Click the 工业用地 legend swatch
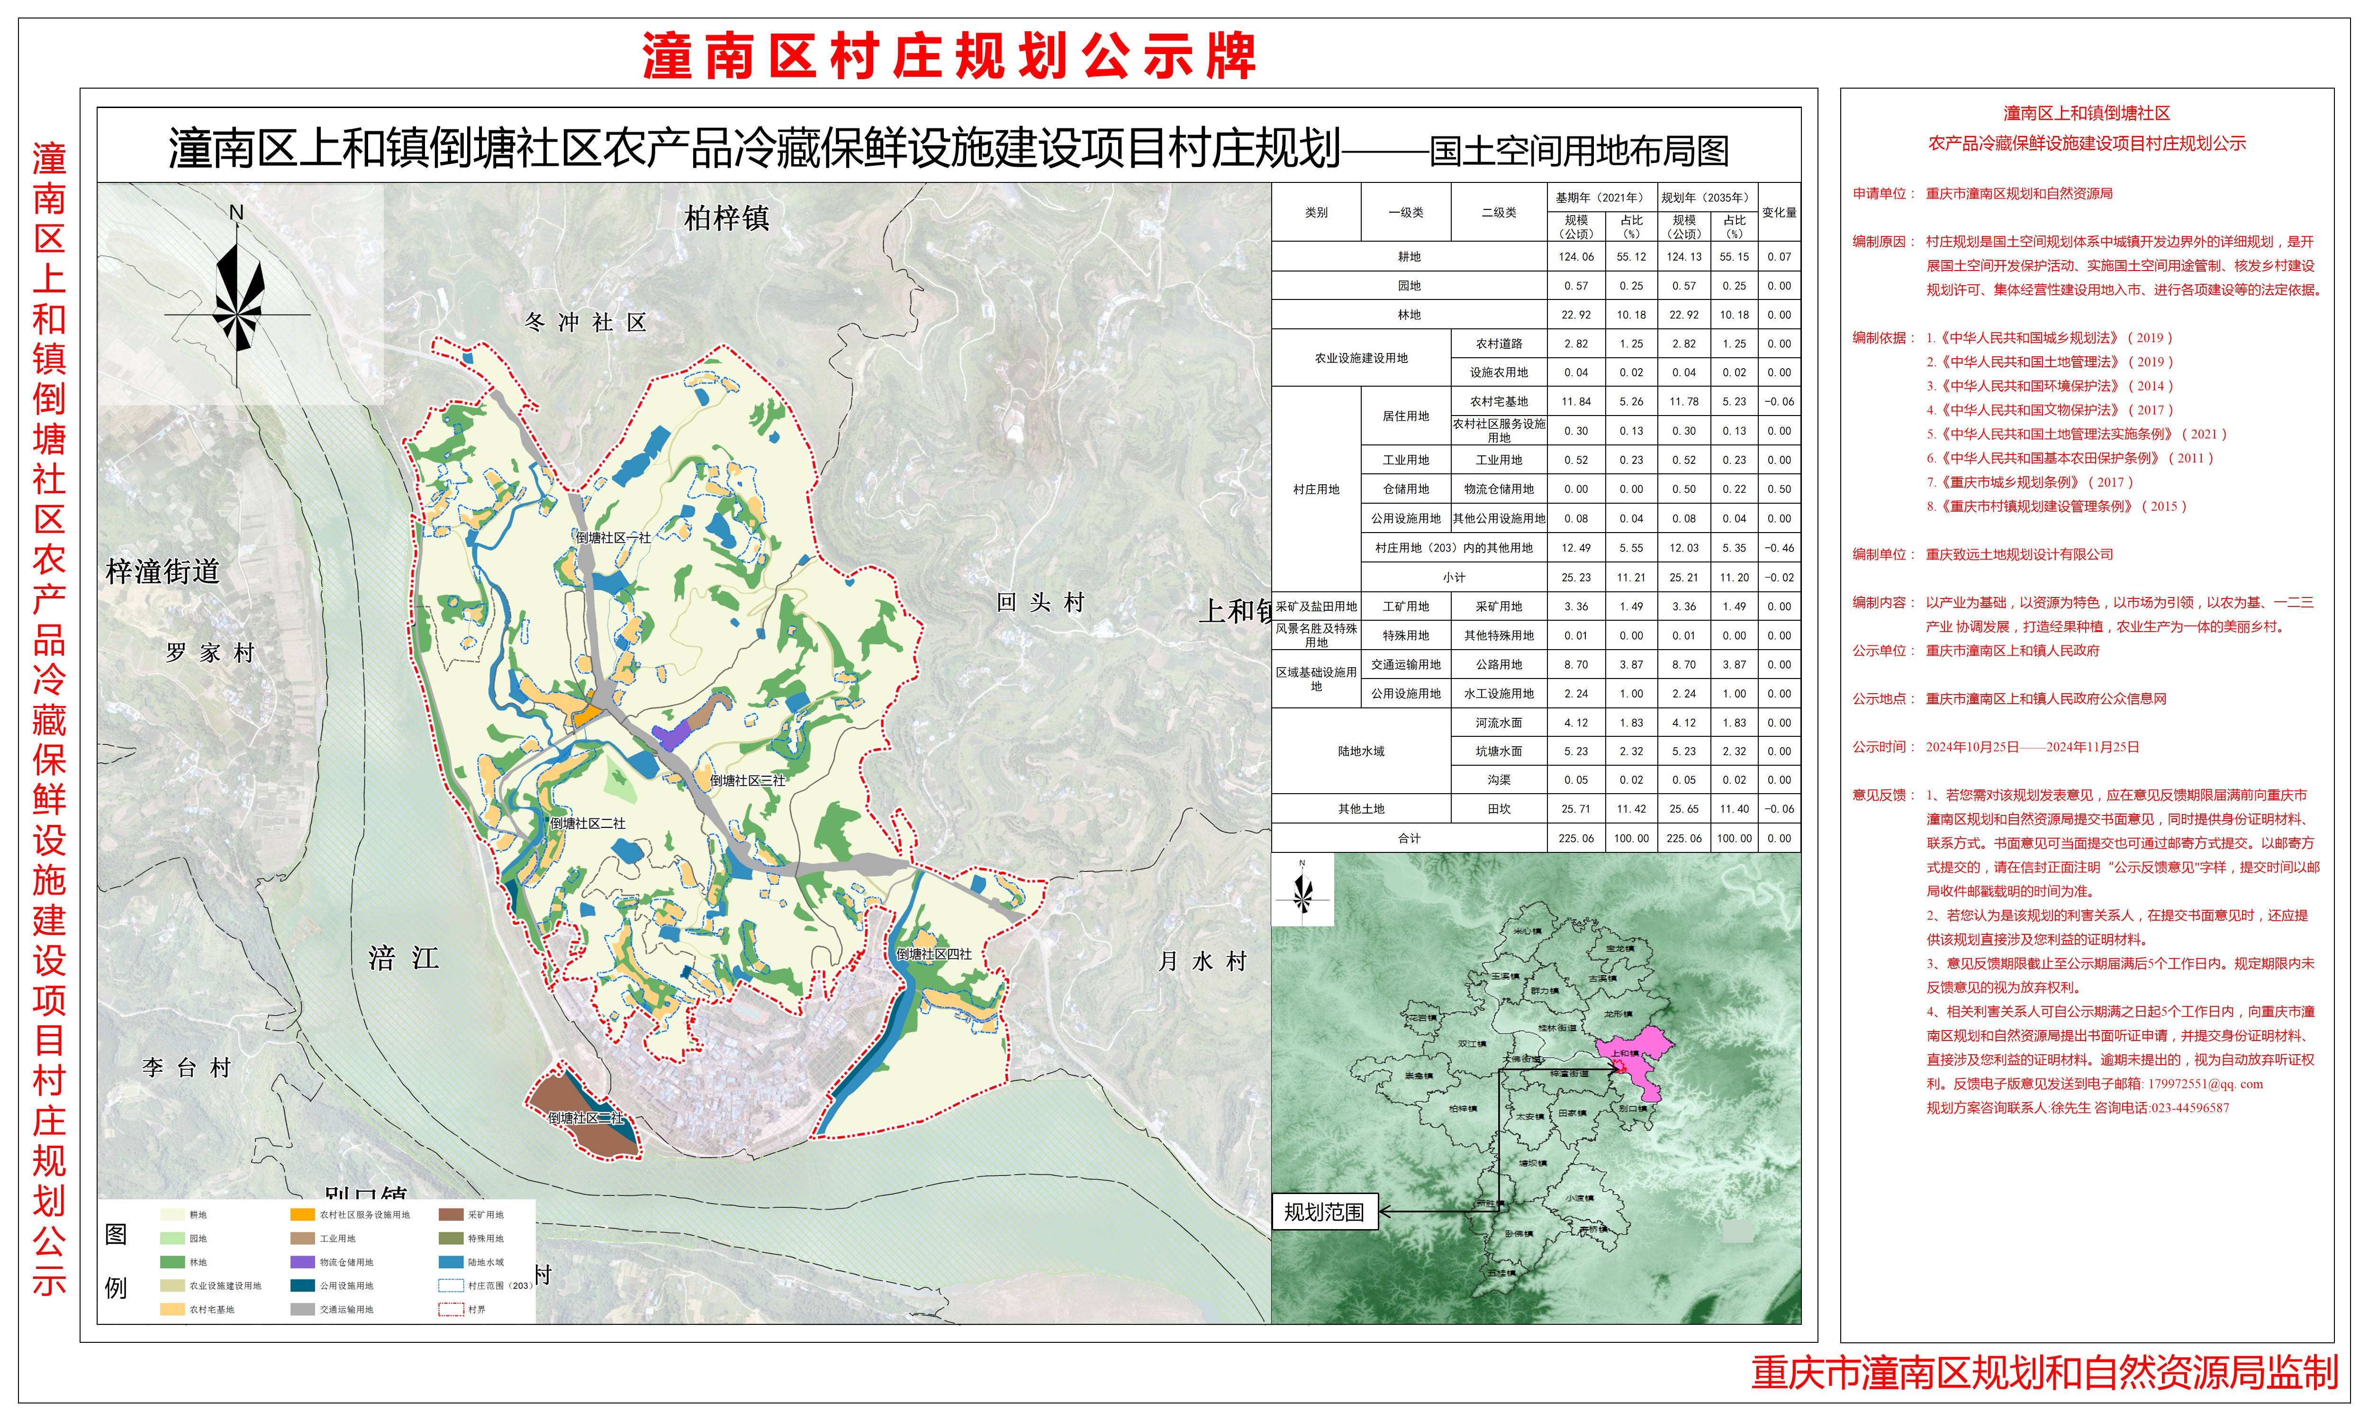 coord(303,1238)
